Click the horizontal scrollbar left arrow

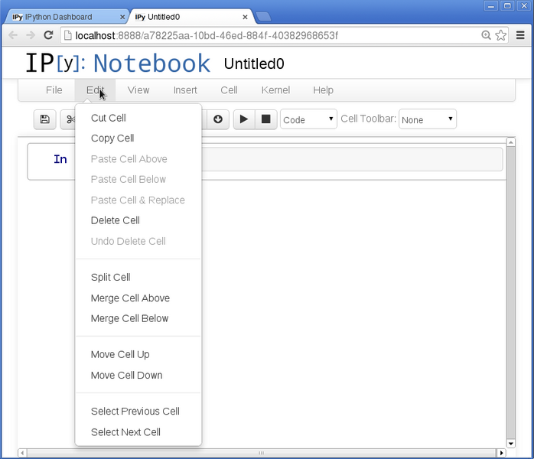tap(22, 453)
